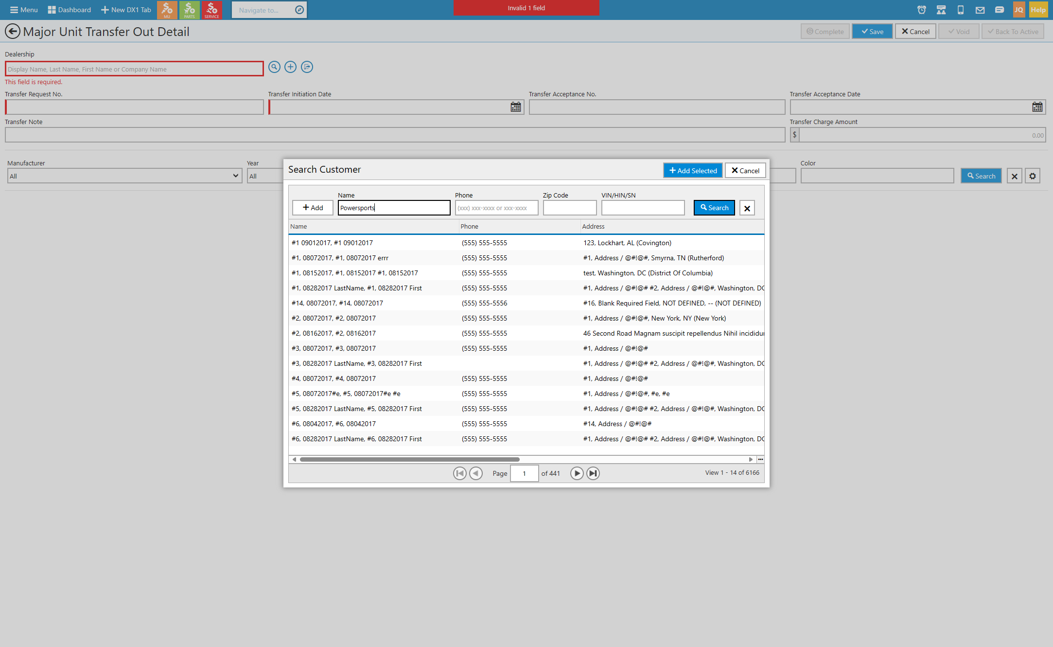
Task: Open Transfer Initiation Date calendar
Action: pyautogui.click(x=515, y=107)
